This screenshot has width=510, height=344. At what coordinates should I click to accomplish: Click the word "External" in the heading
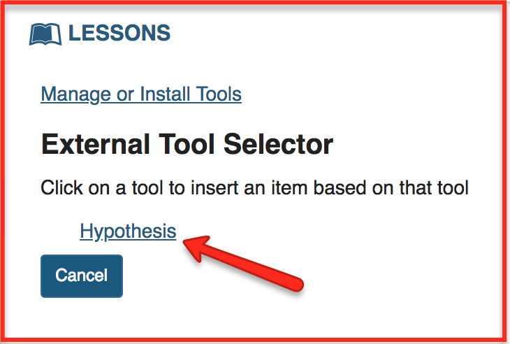click(x=90, y=145)
